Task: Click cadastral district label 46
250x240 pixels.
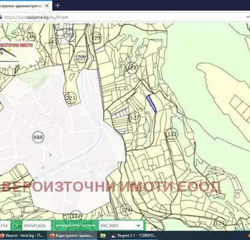Action: [32, 37]
